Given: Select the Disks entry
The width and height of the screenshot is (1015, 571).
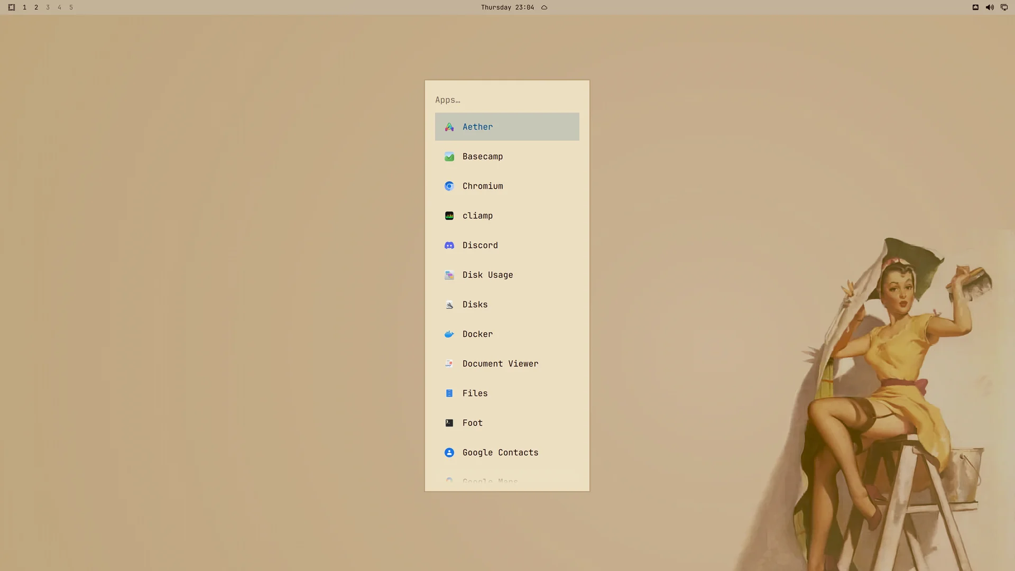Looking at the screenshot, I should [507, 305].
